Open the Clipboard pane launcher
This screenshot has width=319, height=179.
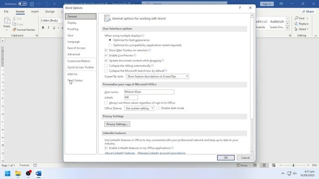[36, 35]
